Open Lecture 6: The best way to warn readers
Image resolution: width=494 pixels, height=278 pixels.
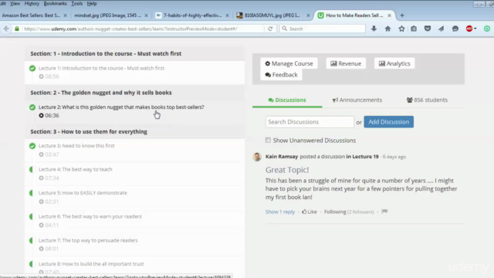pyautogui.click(x=90, y=216)
